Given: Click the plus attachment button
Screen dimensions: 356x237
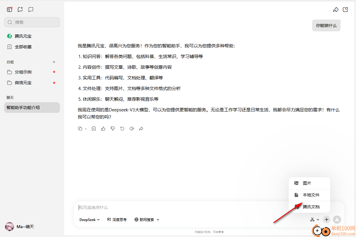Looking at the screenshot, I should [x=326, y=220].
